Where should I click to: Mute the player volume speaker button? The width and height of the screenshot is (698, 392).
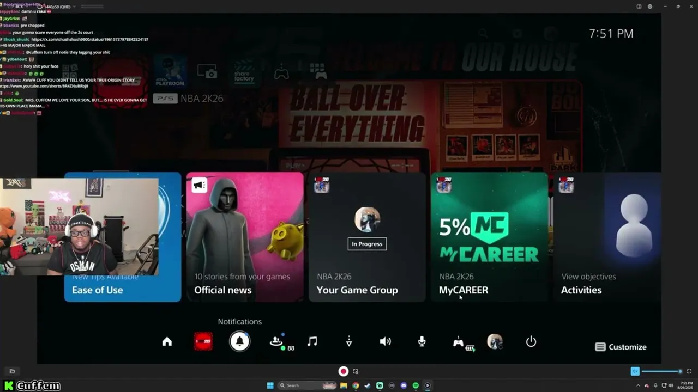[x=635, y=371]
